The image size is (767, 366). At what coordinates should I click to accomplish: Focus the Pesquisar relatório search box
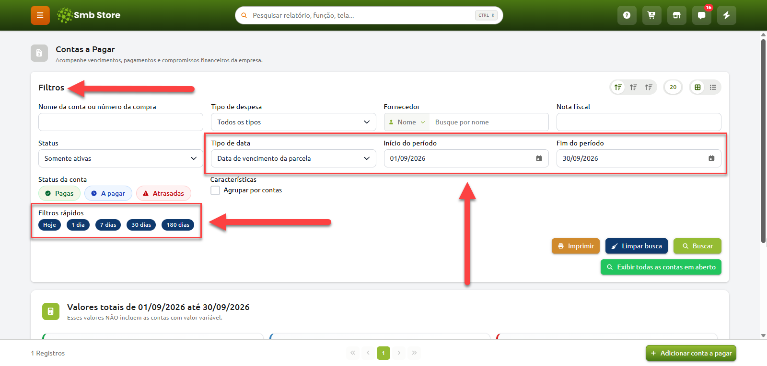[x=369, y=15]
